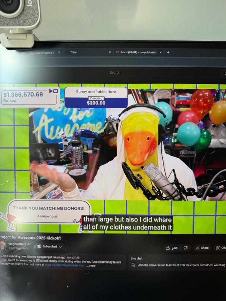Image resolution: width=226 pixels, height=301 pixels.
Task: Click the Gmail icon on Inbox tab
Action: coord(118,52)
